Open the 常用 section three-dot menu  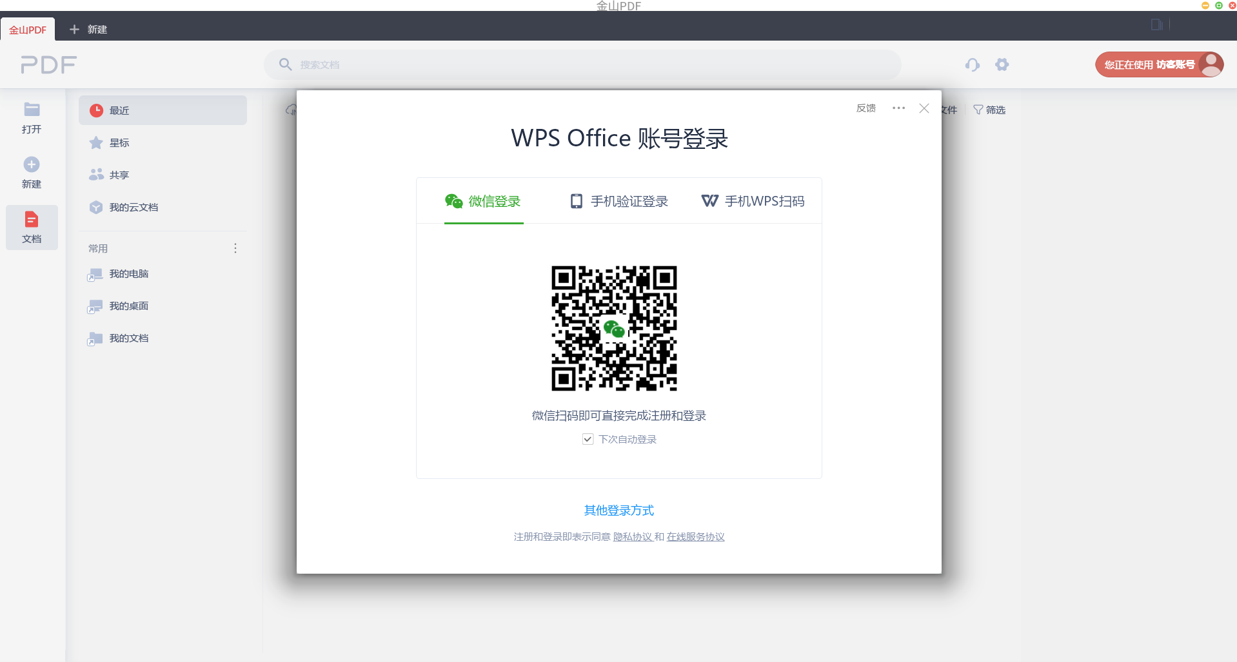(235, 248)
